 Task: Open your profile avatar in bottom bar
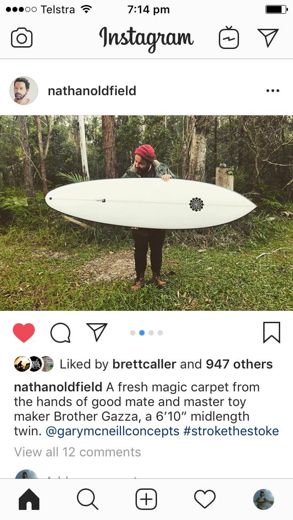point(263,499)
